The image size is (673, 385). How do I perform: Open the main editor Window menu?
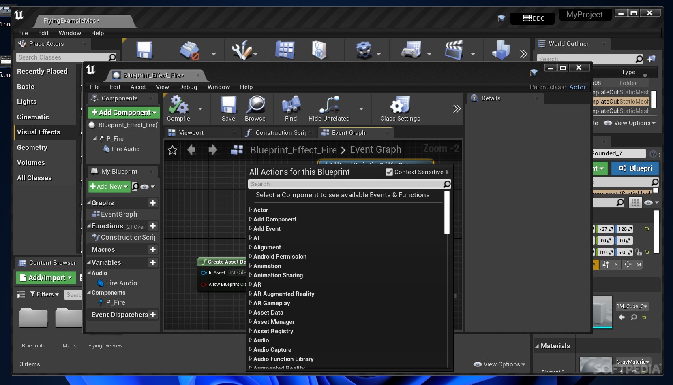70,33
